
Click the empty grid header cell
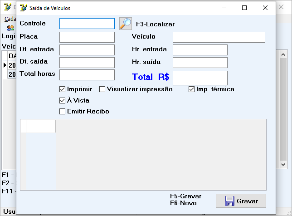click(41, 126)
